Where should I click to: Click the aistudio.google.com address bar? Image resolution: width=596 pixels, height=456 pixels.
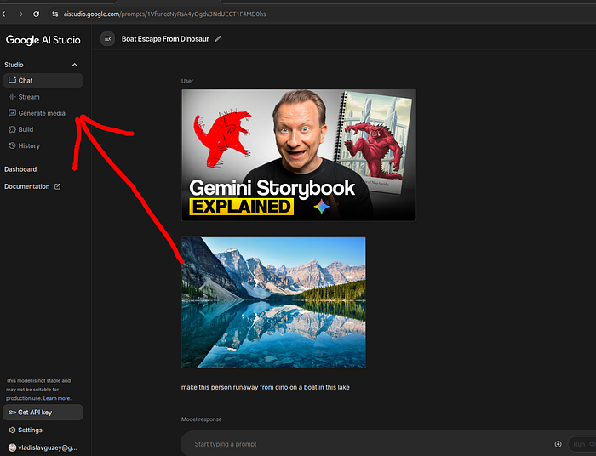coord(164,14)
